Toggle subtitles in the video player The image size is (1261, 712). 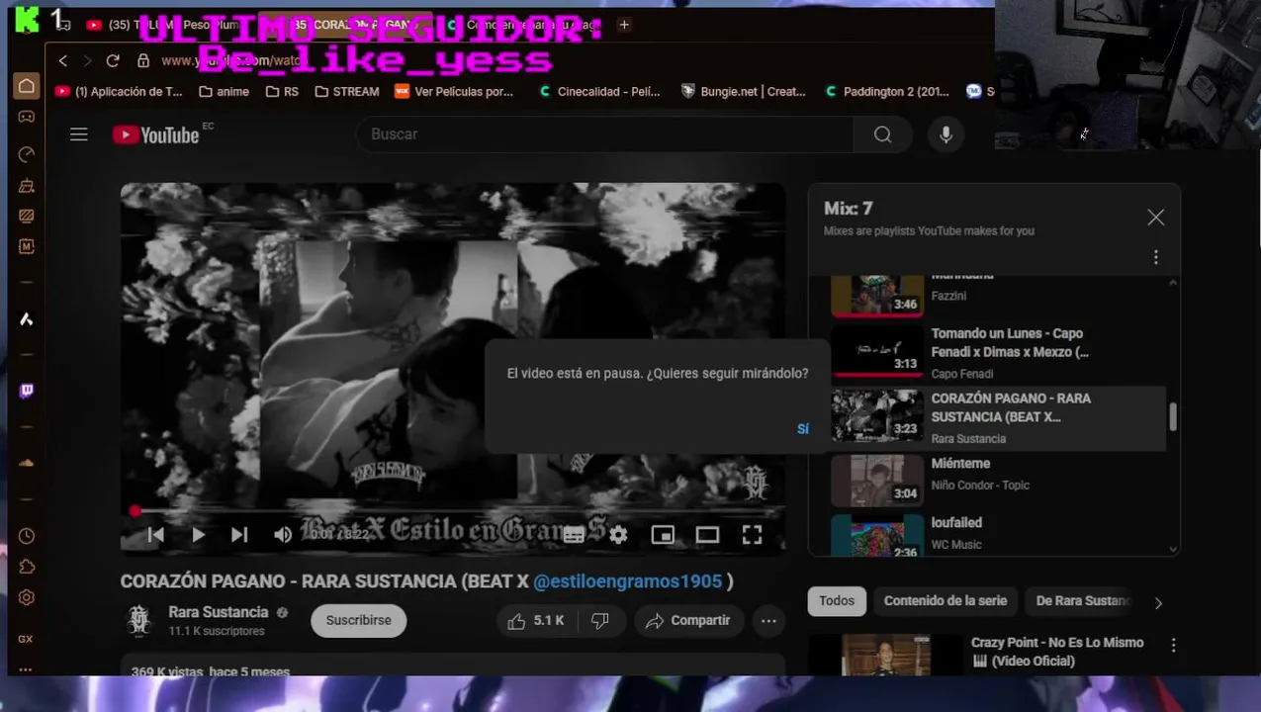[574, 535]
